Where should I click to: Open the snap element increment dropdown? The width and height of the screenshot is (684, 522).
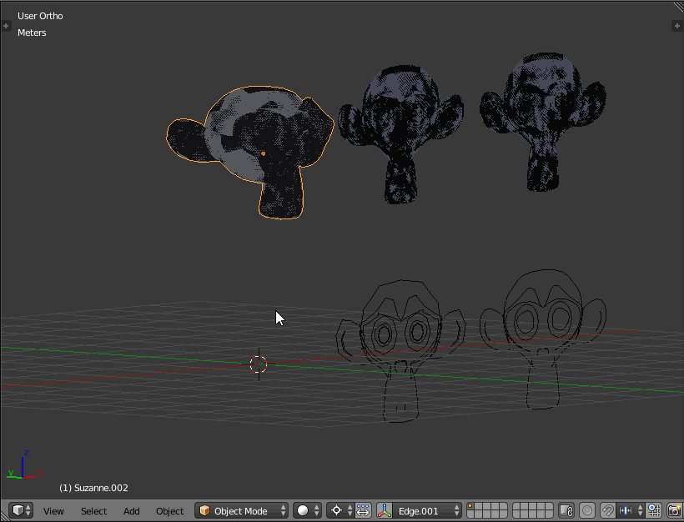point(631,510)
